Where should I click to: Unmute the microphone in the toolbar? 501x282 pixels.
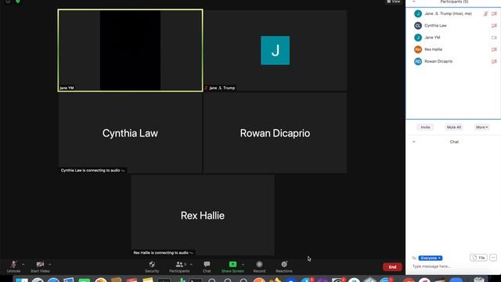[x=13, y=266]
